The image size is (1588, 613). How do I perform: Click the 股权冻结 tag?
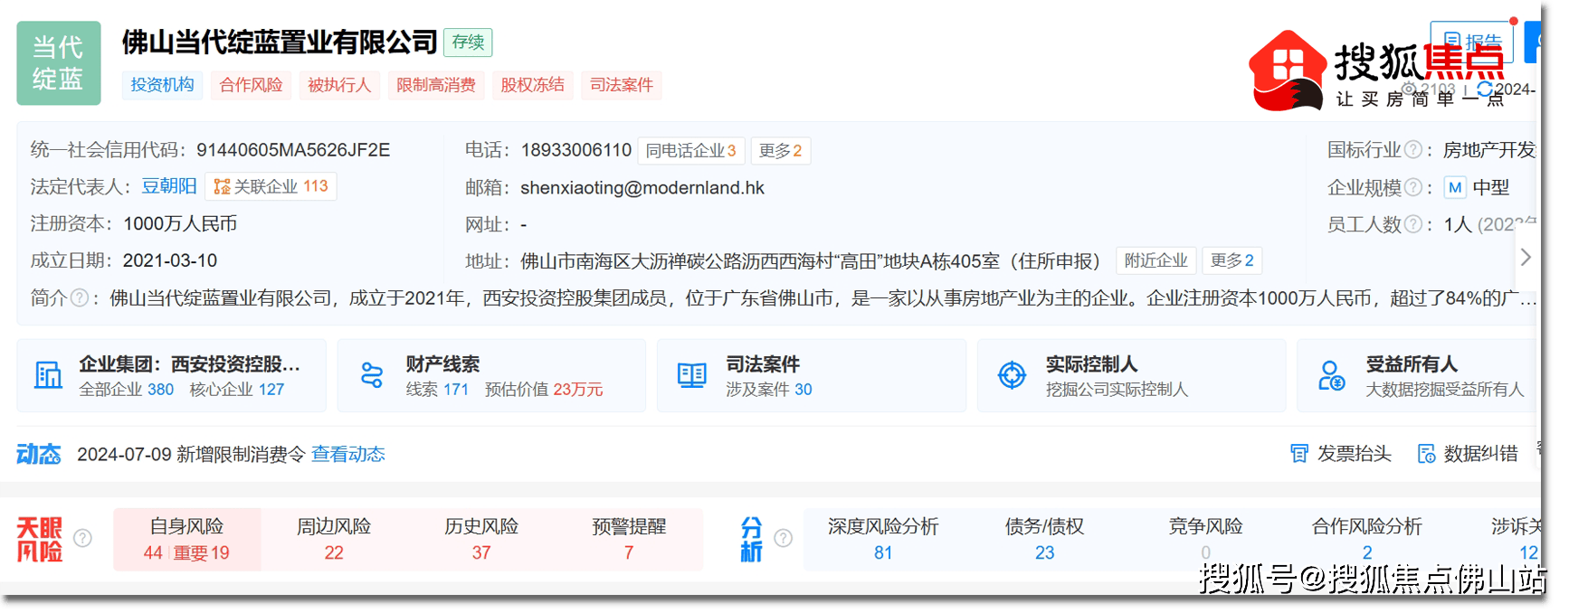coord(533,85)
